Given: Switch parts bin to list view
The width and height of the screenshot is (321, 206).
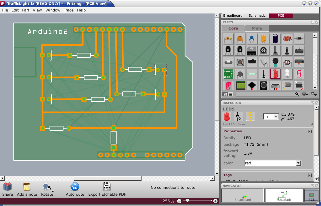Looking at the screenshot, I should pyautogui.click(x=230, y=94).
